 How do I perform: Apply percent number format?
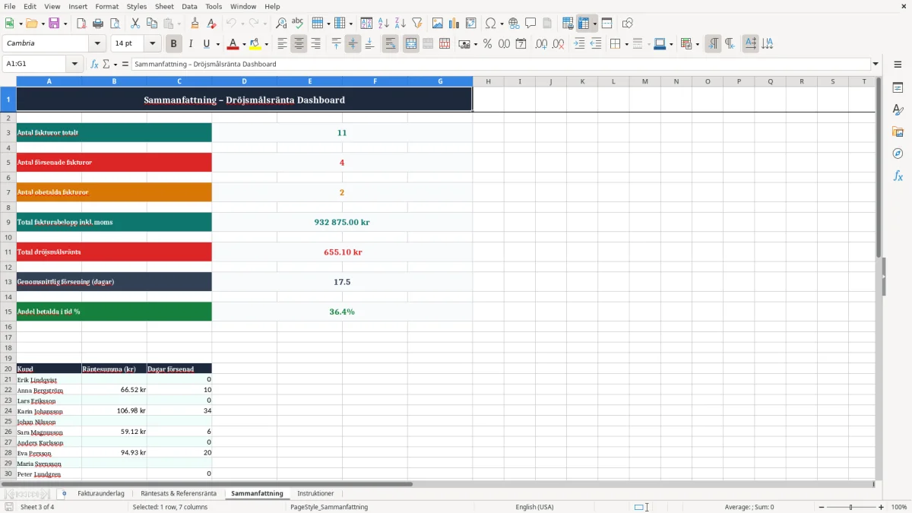487,44
